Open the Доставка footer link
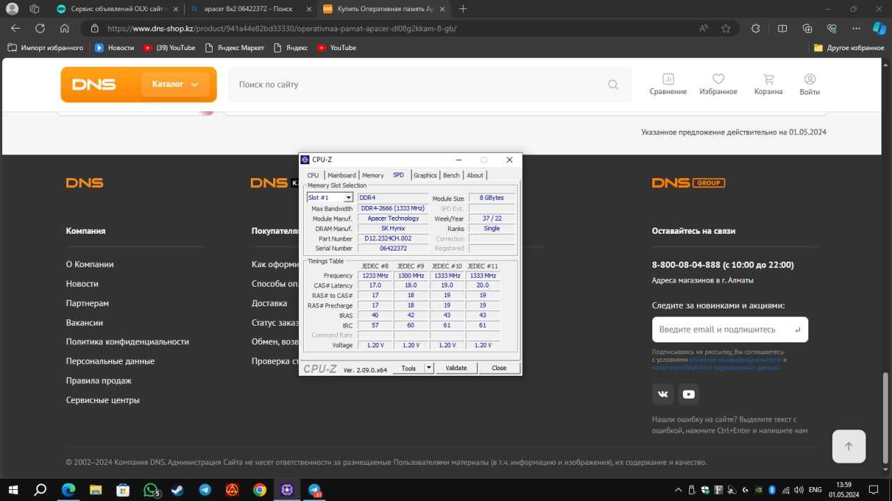Viewport: 892px width, 501px height. [x=269, y=303]
